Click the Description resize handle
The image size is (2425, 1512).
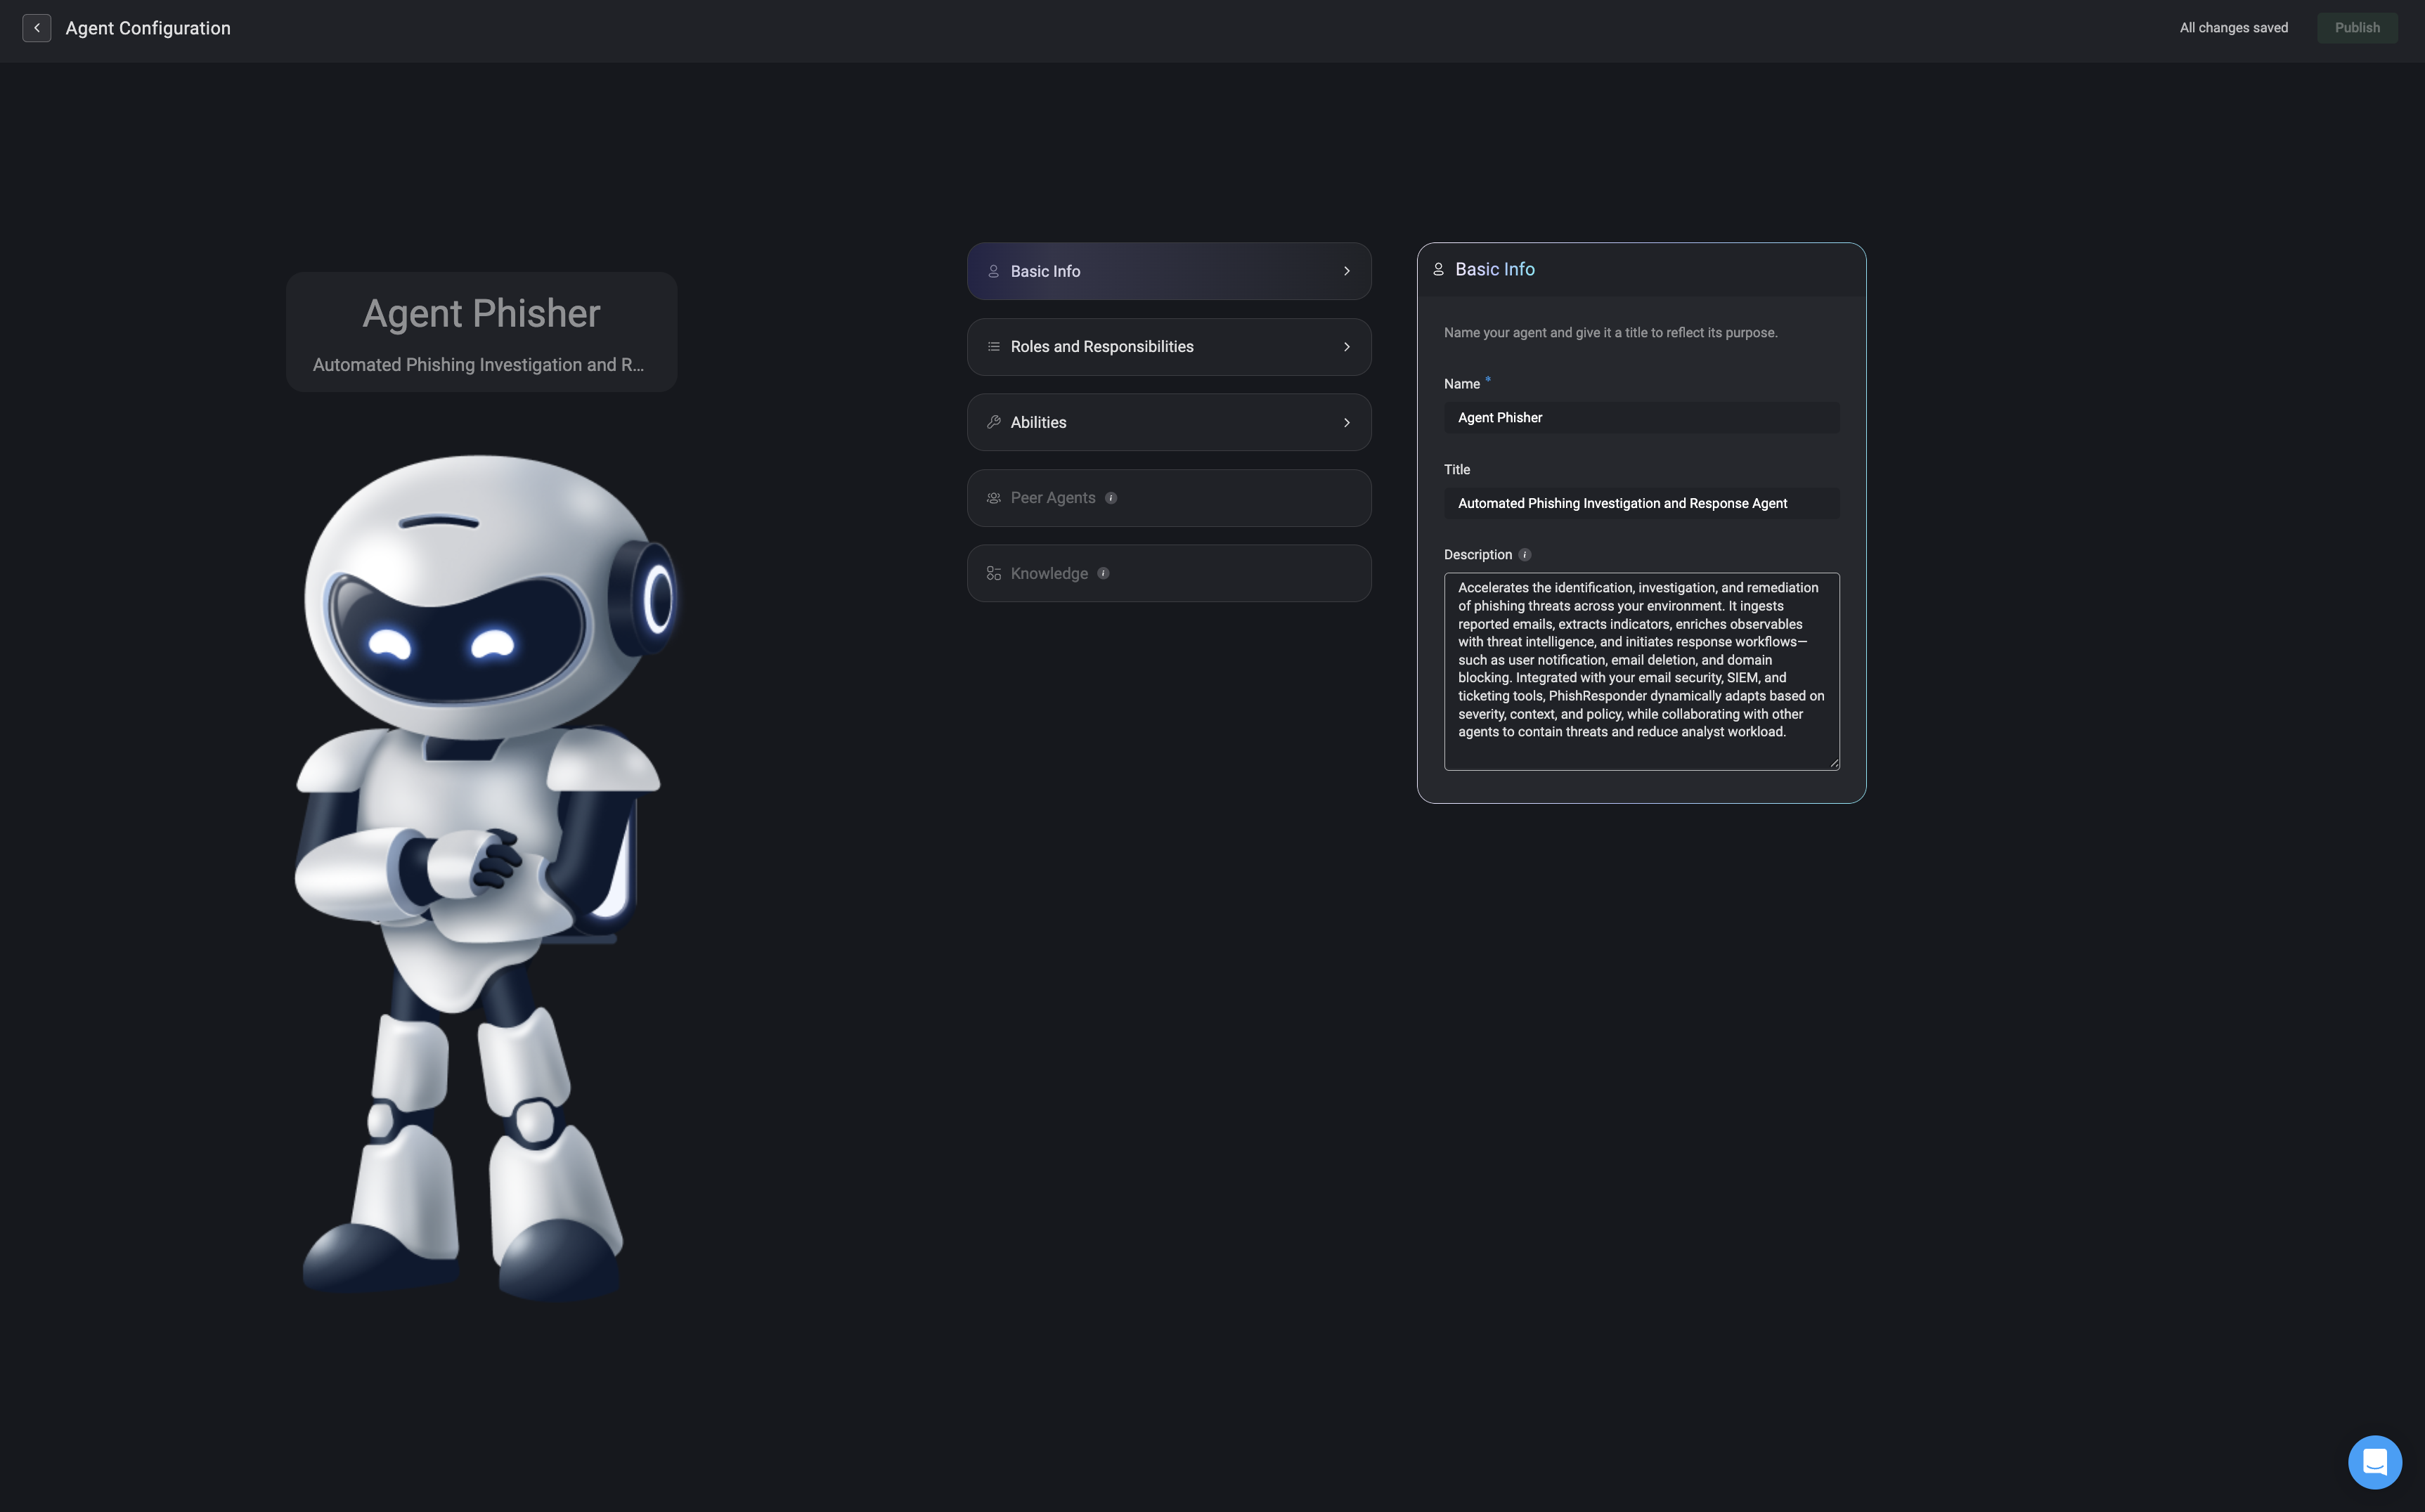tap(1834, 763)
